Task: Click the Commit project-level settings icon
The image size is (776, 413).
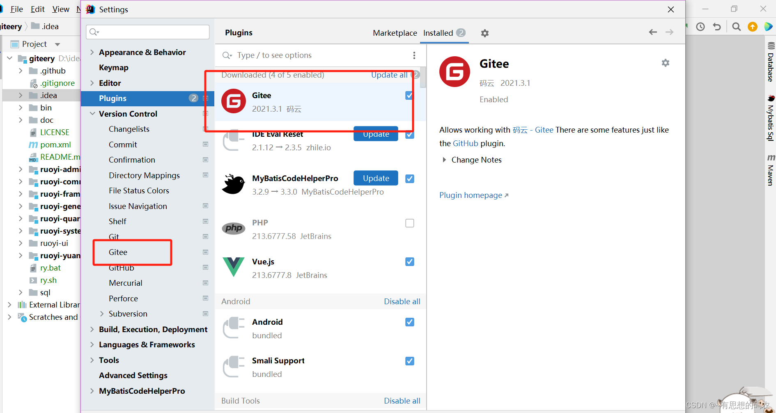Action: (206, 145)
